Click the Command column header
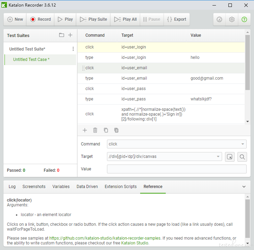The height and width of the screenshot is (250, 254). tap(95, 35)
